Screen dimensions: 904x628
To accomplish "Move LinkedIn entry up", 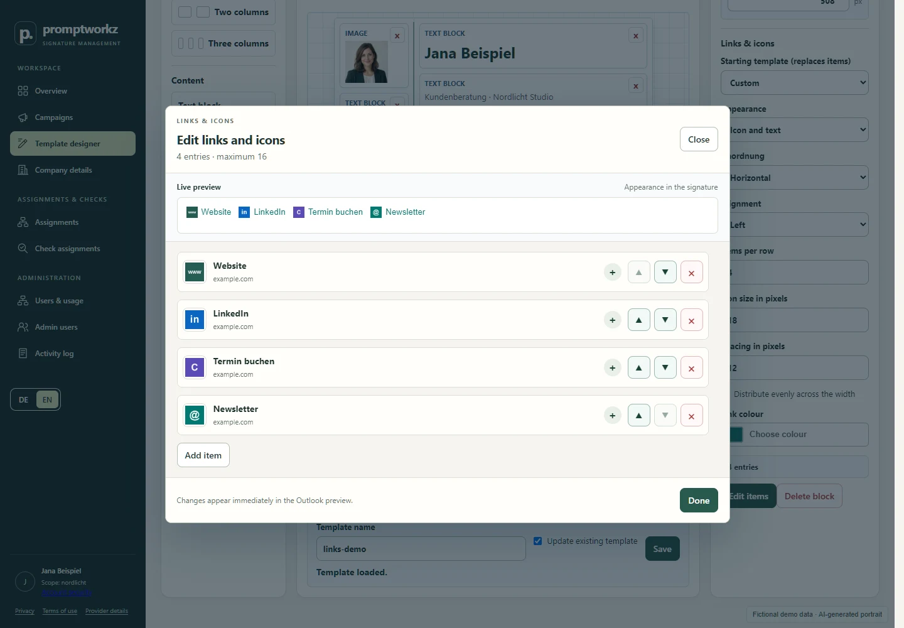I will pos(638,320).
